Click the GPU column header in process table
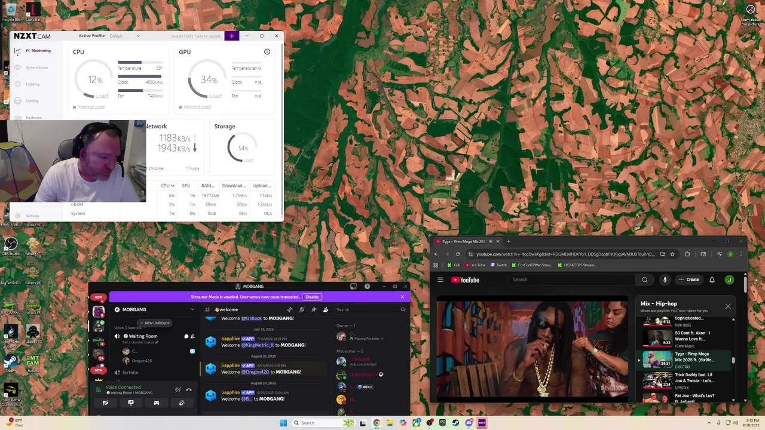 point(186,186)
